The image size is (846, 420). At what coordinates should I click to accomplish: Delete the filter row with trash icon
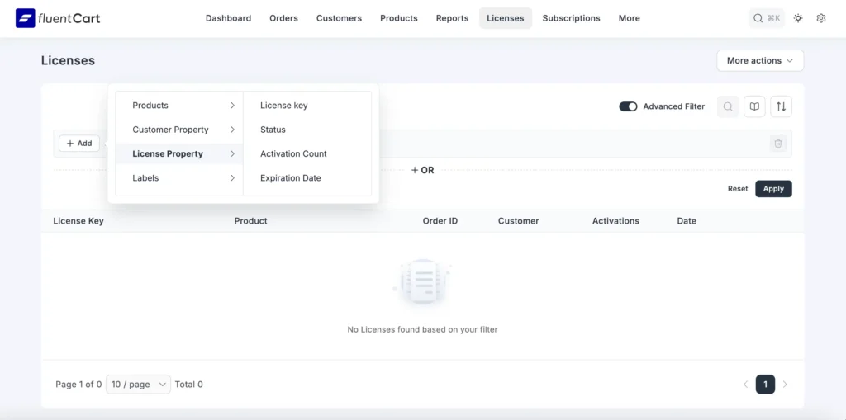[x=777, y=144]
